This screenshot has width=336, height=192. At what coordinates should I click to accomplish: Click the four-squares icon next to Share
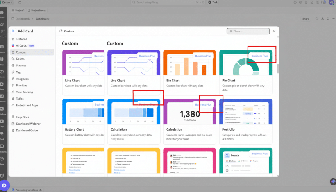[328, 19]
